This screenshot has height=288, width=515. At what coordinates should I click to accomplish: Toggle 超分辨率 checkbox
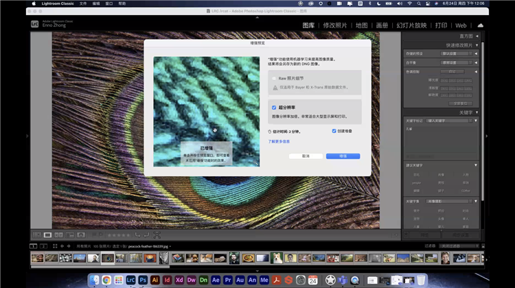[x=274, y=108]
